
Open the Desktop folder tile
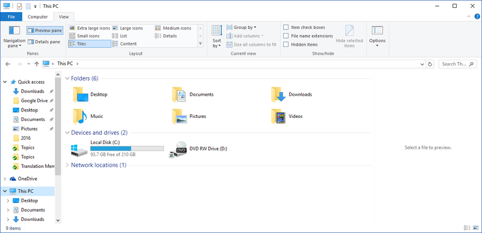click(90, 95)
